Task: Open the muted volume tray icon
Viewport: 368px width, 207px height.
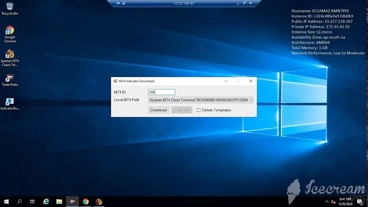Action: 333,202
